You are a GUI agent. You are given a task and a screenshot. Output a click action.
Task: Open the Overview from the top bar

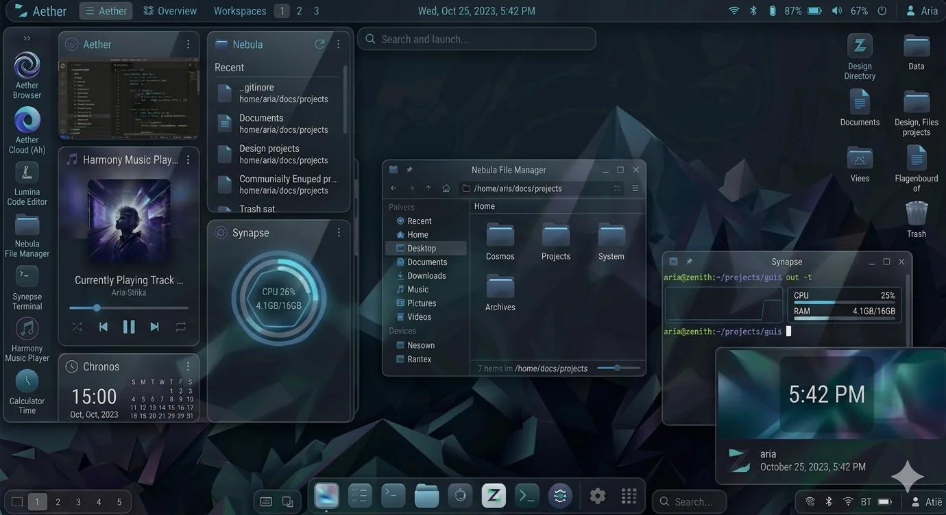coord(169,10)
